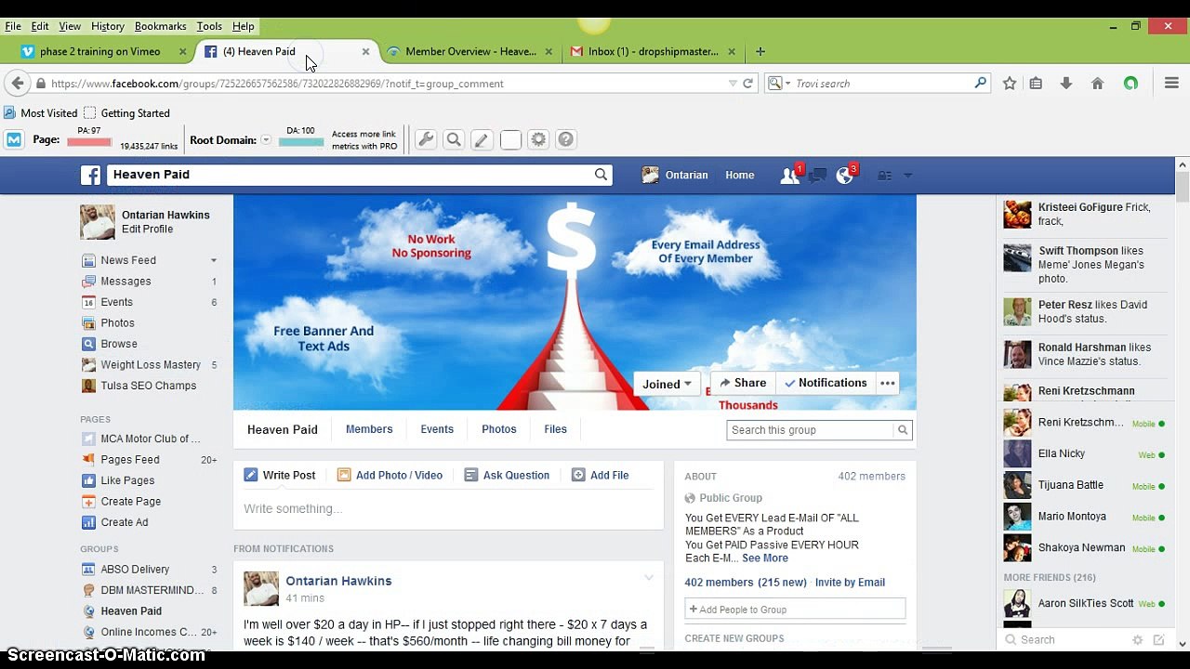The image size is (1190, 669).
Task: Open Facebook friend requests icon
Action: (x=790, y=175)
